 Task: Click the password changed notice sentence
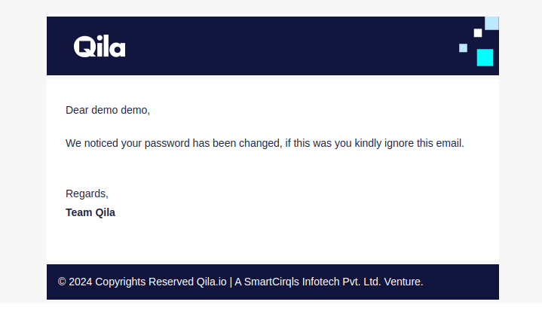(x=265, y=143)
